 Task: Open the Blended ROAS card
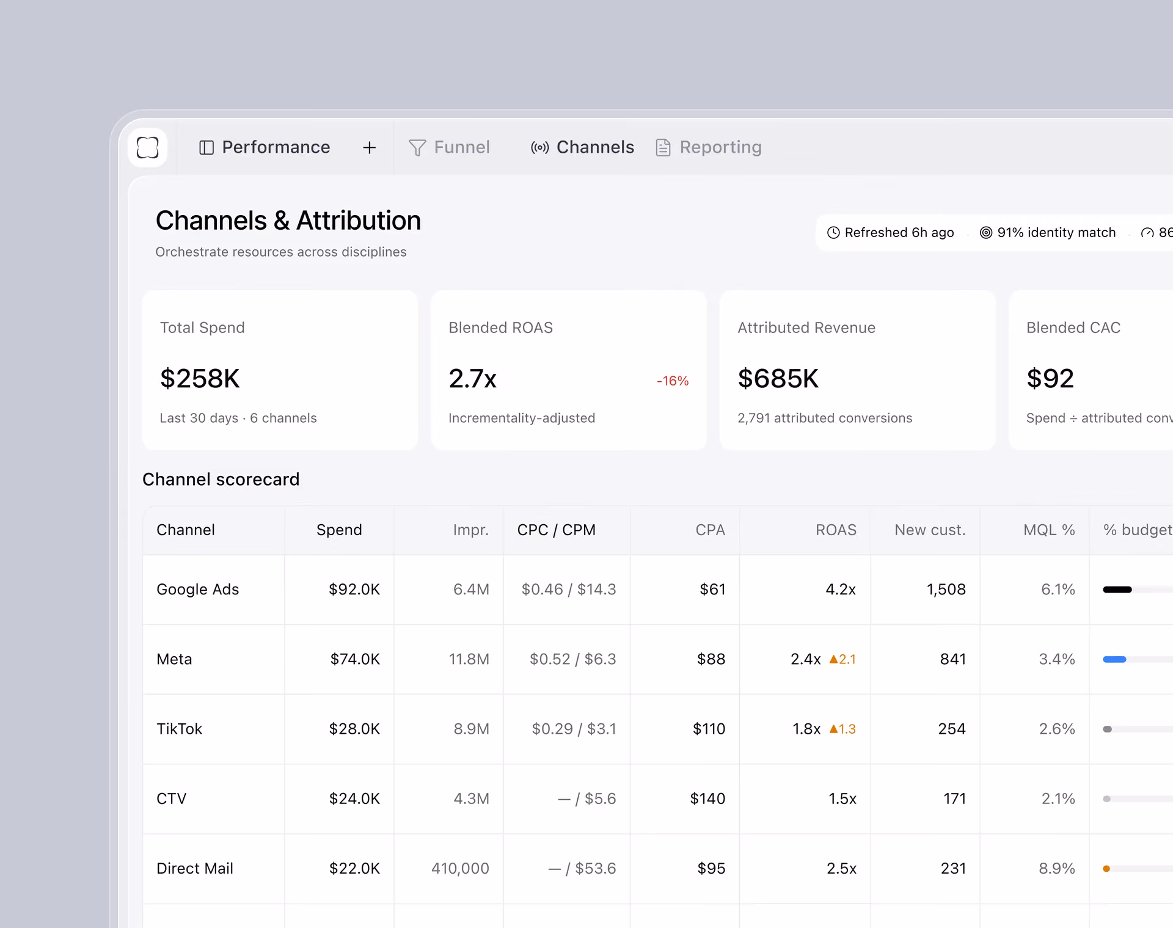tap(569, 370)
